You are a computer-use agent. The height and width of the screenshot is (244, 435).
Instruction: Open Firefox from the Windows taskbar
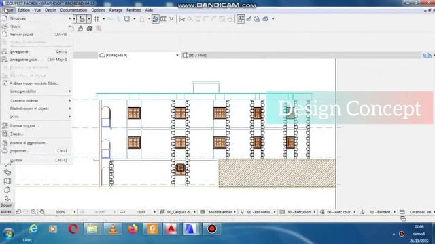pos(133,229)
